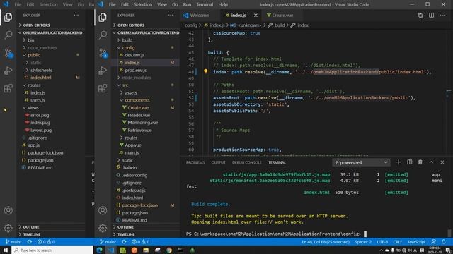Open Manage gear in Backend window
The image size is (453, 254).
pyautogui.click(x=8, y=228)
